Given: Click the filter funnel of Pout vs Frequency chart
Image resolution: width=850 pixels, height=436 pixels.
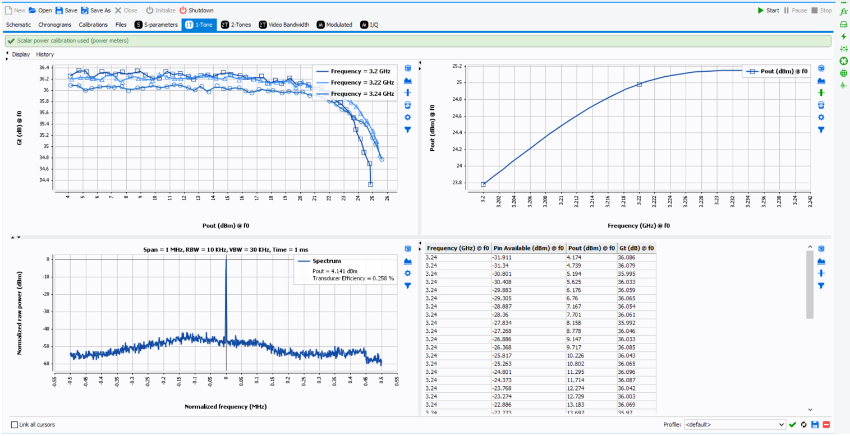Looking at the screenshot, I should pyautogui.click(x=821, y=129).
